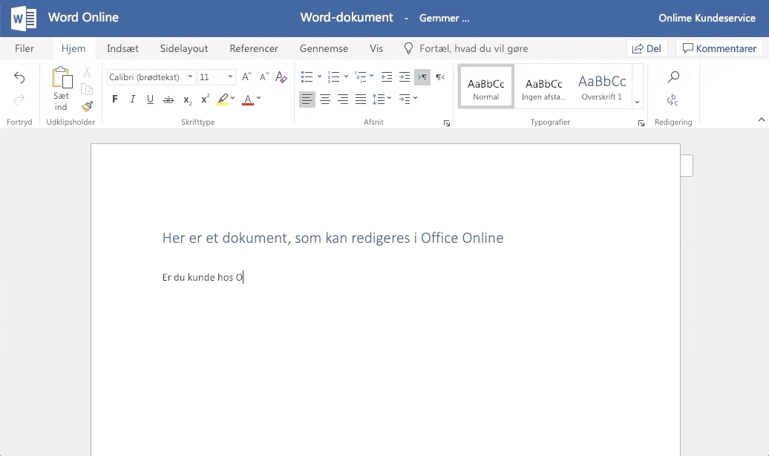This screenshot has width=769, height=456.
Task: Open special indent dropdown
Action: (408, 100)
